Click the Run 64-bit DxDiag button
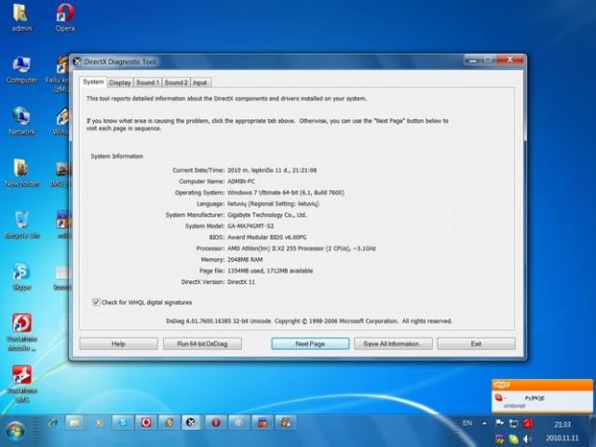The height and width of the screenshot is (447, 596). (201, 344)
